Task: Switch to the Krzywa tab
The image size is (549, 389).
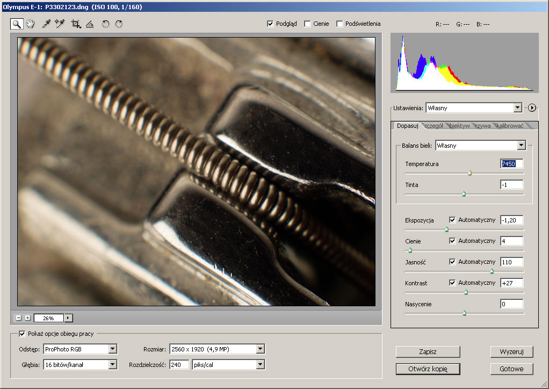Action: click(x=482, y=126)
